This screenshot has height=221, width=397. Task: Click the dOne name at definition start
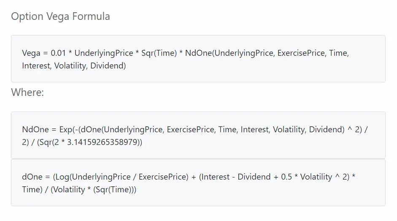click(32, 177)
